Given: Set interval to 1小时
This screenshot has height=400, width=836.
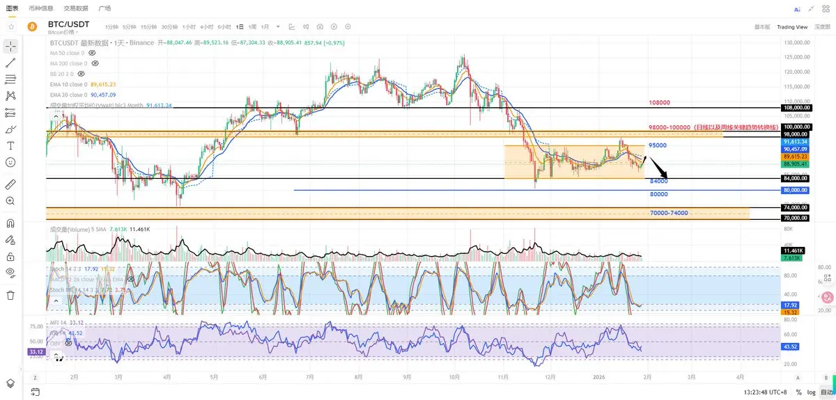Looking at the screenshot, I should click(x=189, y=26).
